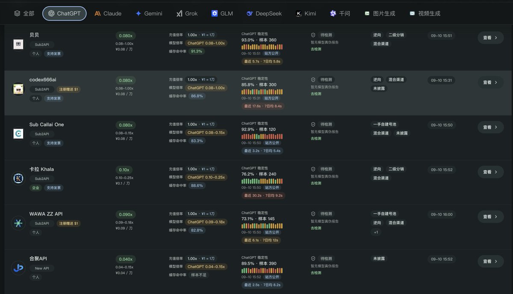Screen dimensions: 513x294
Task: Click shield icon in Sub Callai One row
Action: tap(313, 125)
